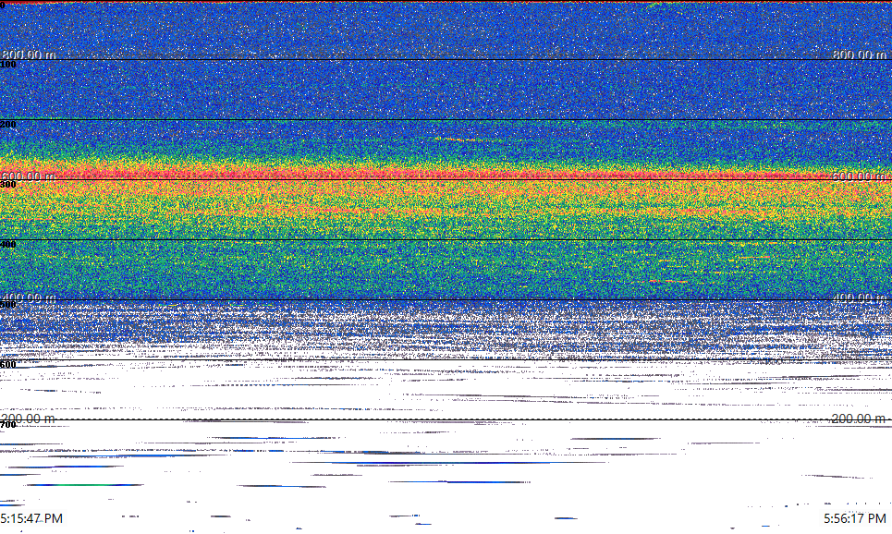Click the right-side 200.00 m range label

tap(859, 419)
